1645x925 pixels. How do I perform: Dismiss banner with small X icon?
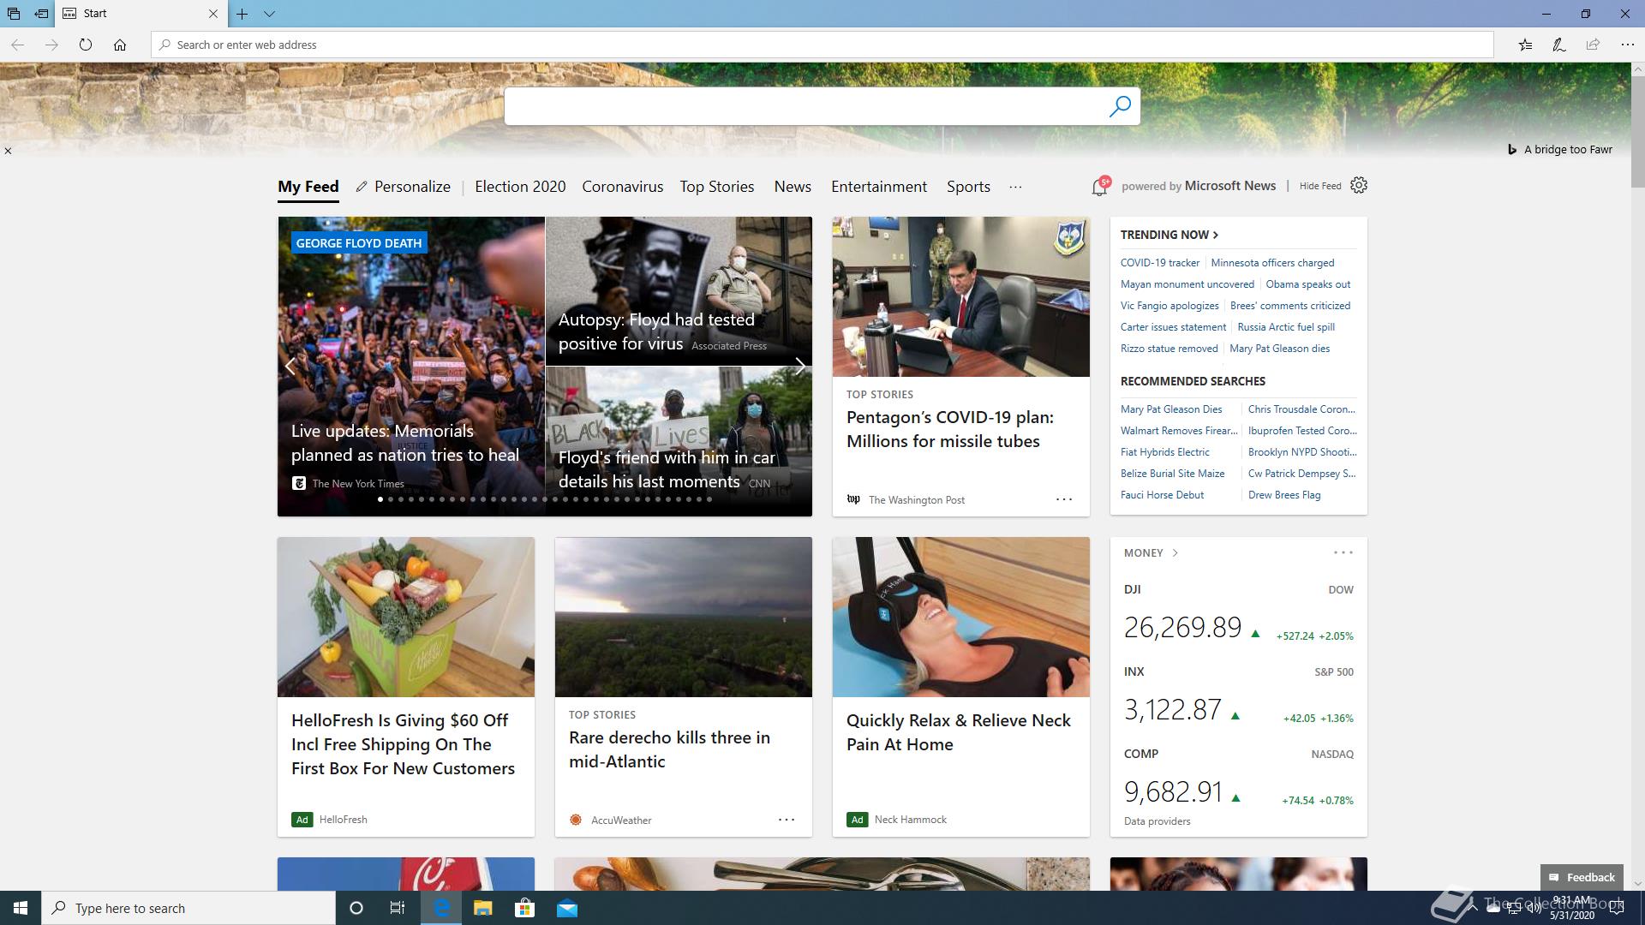8,151
